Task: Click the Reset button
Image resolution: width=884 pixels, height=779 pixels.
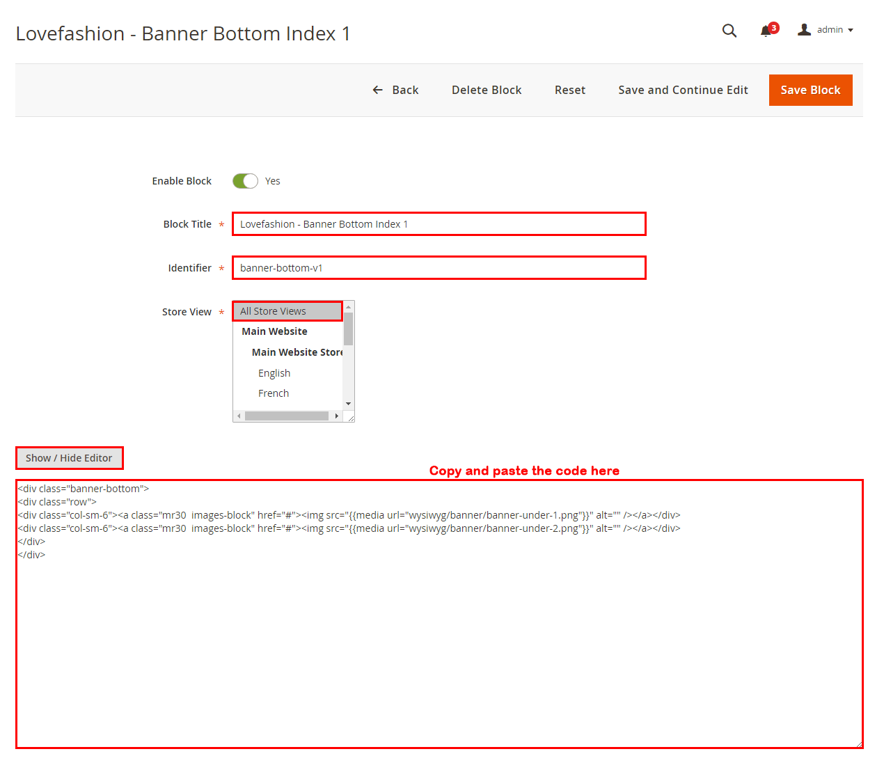Action: point(570,90)
